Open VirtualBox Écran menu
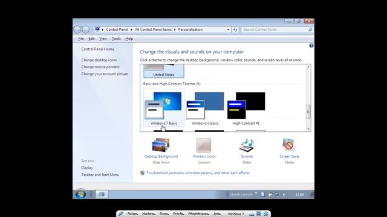The width and height of the screenshot is (387, 217). pyautogui.click(x=164, y=214)
